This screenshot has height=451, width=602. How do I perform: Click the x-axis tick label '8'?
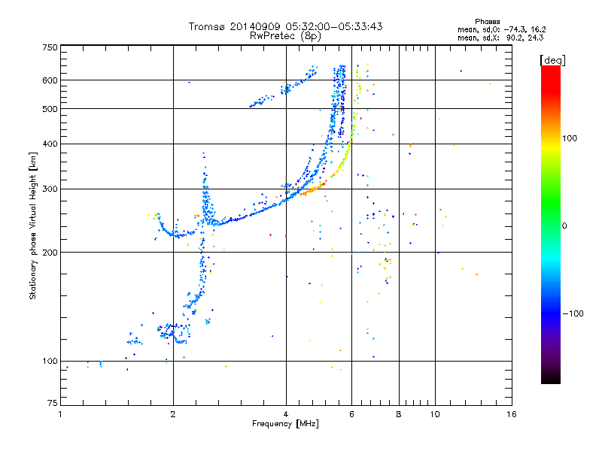coord(399,414)
